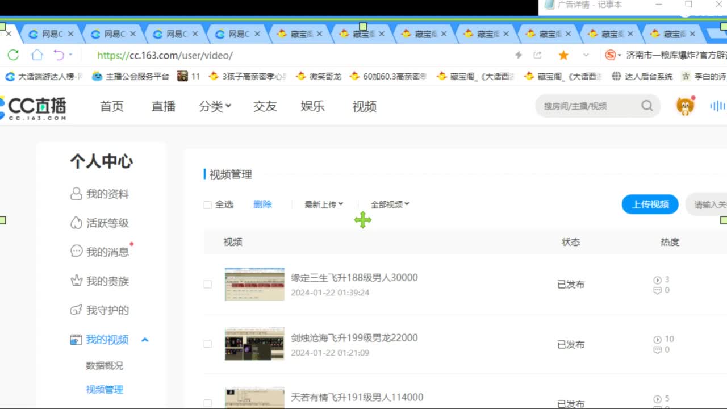Viewport: 727px width, 409px height.
Task: Click the guardian icon beside 我守护的
Action: [76, 310]
